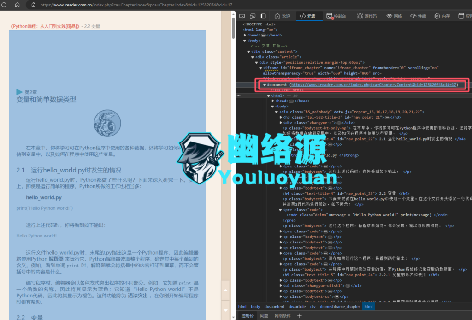Open site info lock icon in address bar
472x320 pixels.
pos(34,5)
